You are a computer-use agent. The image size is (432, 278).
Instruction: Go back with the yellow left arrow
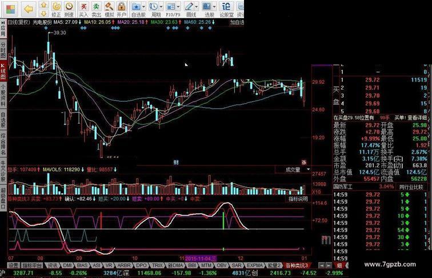(x=29, y=9)
